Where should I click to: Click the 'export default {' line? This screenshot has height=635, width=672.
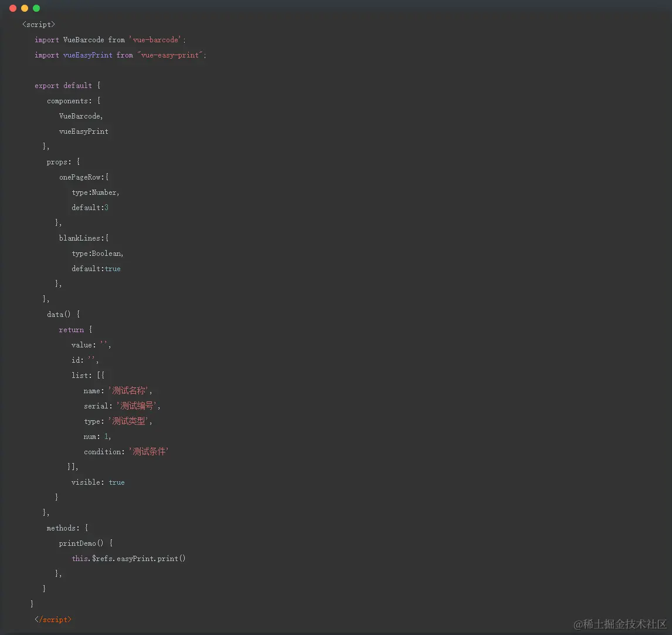tap(67, 85)
